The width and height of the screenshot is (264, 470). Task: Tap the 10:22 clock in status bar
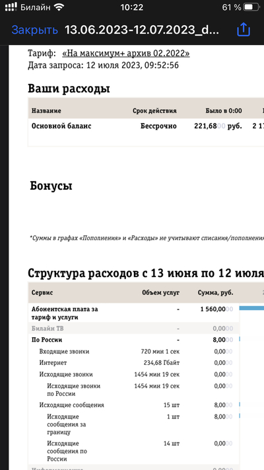[x=132, y=7]
